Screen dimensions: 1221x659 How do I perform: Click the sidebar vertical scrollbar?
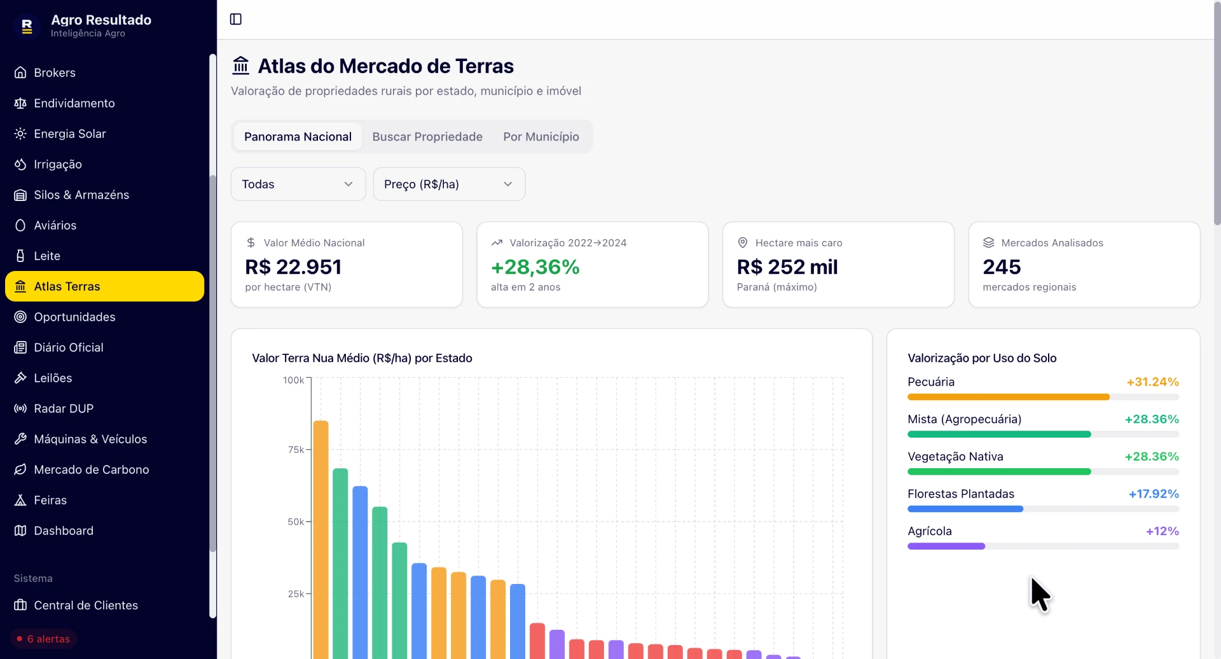(x=212, y=363)
